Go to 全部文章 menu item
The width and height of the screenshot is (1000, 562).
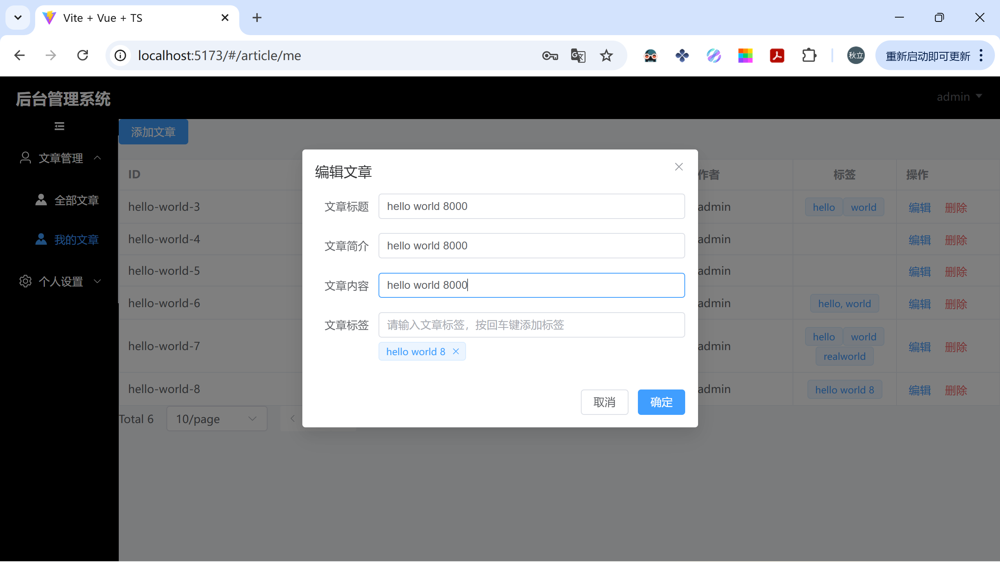[76, 200]
